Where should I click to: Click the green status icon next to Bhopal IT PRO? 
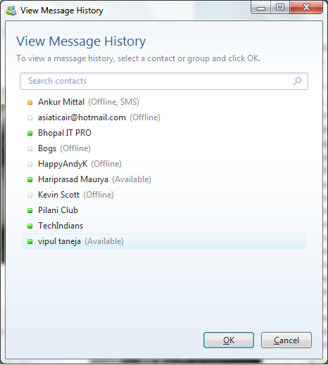(x=30, y=133)
